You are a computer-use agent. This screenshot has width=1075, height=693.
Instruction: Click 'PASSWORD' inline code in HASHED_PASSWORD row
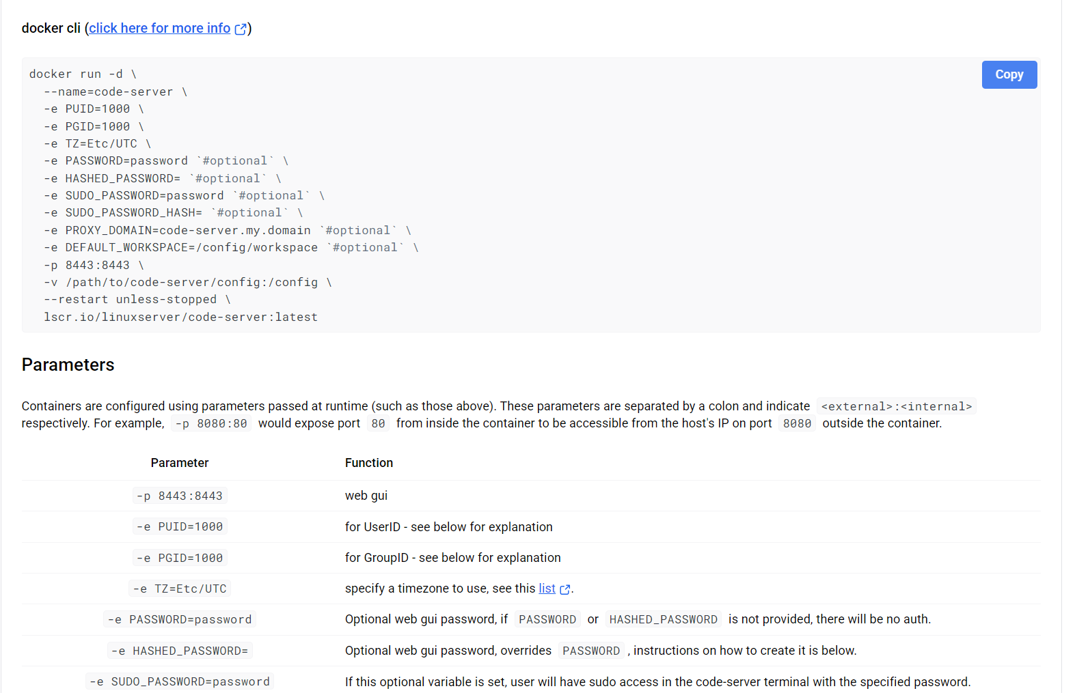pyautogui.click(x=591, y=651)
